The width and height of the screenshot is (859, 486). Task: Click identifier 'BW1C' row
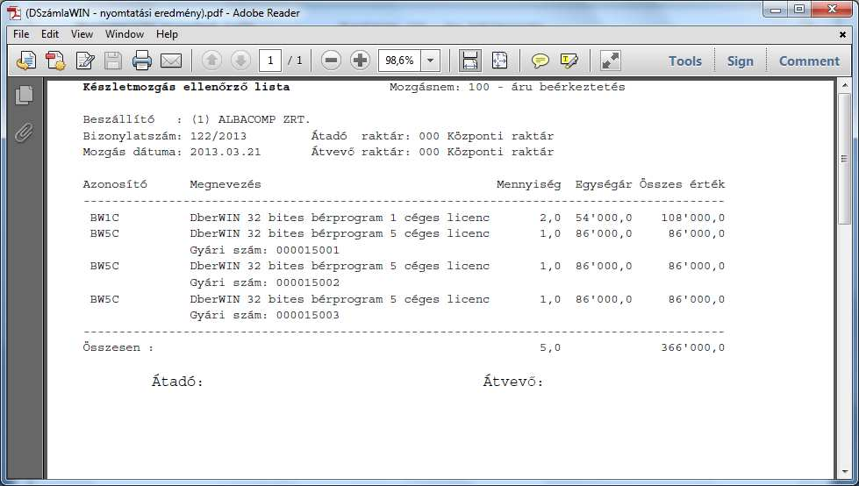[104, 218]
